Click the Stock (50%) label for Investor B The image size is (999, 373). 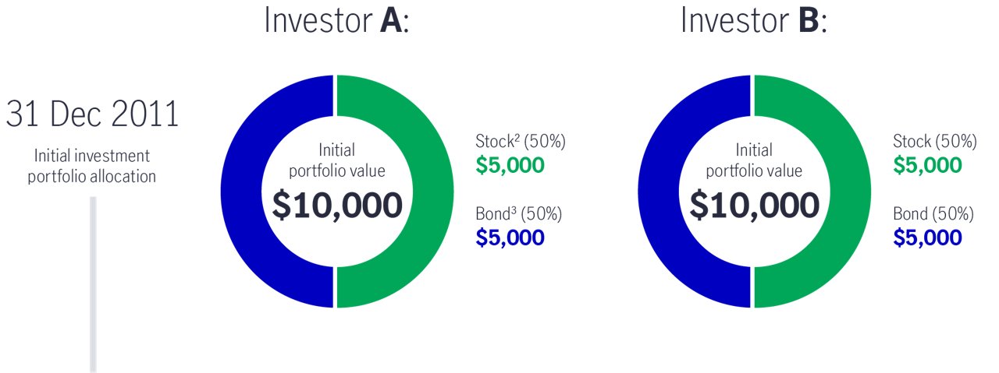[x=935, y=142]
